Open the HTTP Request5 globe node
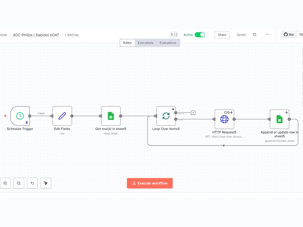 [x=224, y=119]
